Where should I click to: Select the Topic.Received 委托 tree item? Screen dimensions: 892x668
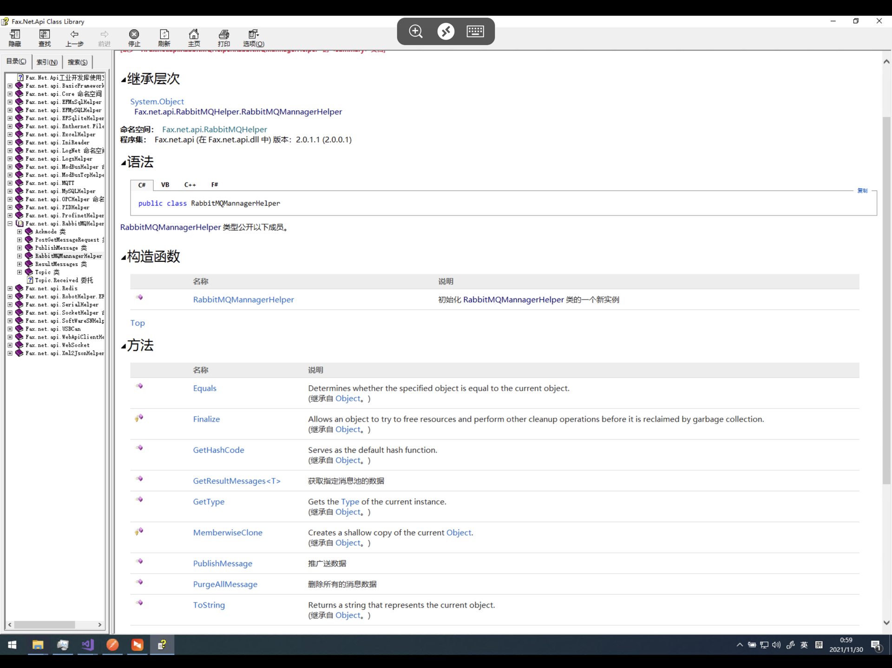point(64,280)
